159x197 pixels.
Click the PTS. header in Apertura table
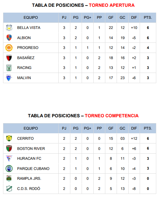tap(148, 18)
